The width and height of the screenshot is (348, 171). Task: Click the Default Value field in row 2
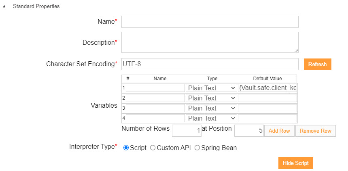[x=267, y=98]
